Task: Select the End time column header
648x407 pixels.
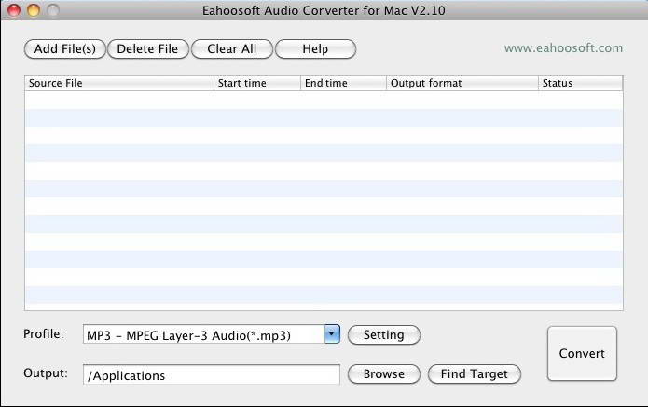Action: 343,84
